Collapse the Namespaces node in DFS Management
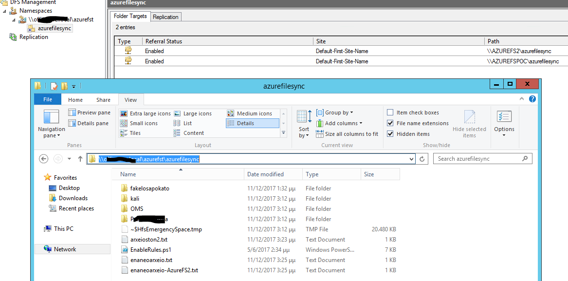The width and height of the screenshot is (568, 281). (5, 10)
